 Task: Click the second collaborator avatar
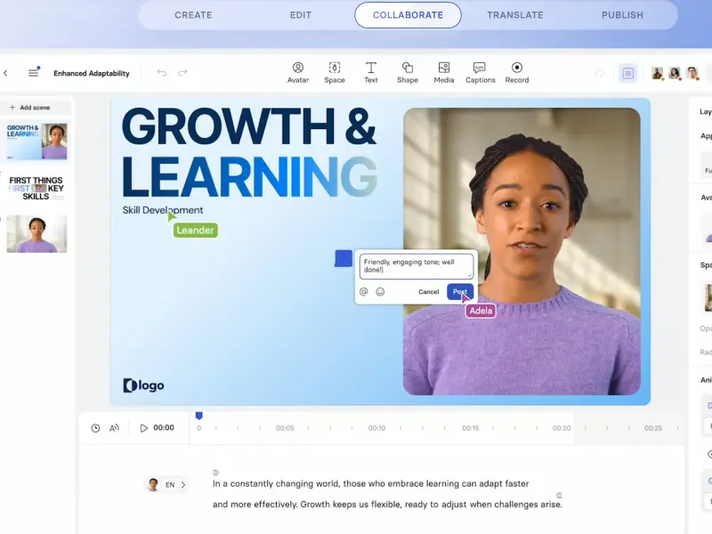675,73
